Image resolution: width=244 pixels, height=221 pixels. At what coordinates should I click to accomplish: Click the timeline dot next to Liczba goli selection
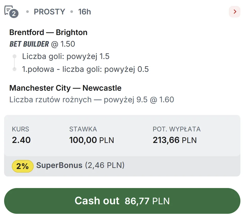pos(15,56)
